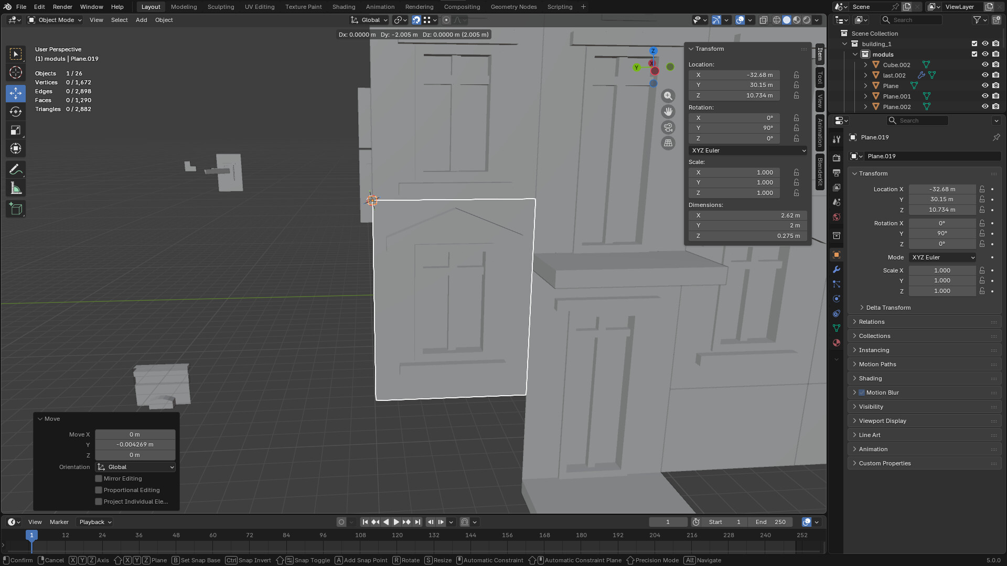
Task: Open the Global transform orientation dropdown
Action: click(369, 20)
